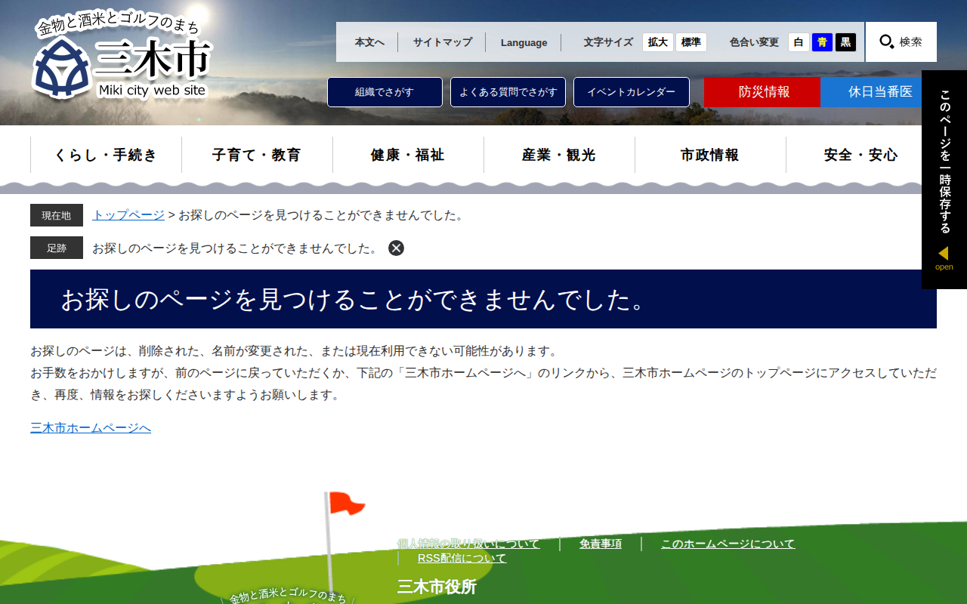Viewport: 967px width, 604px height.
Task: Open the 子育て・教育 menu
Action: 257,155
